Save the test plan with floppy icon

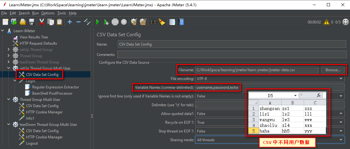tap(31, 22)
